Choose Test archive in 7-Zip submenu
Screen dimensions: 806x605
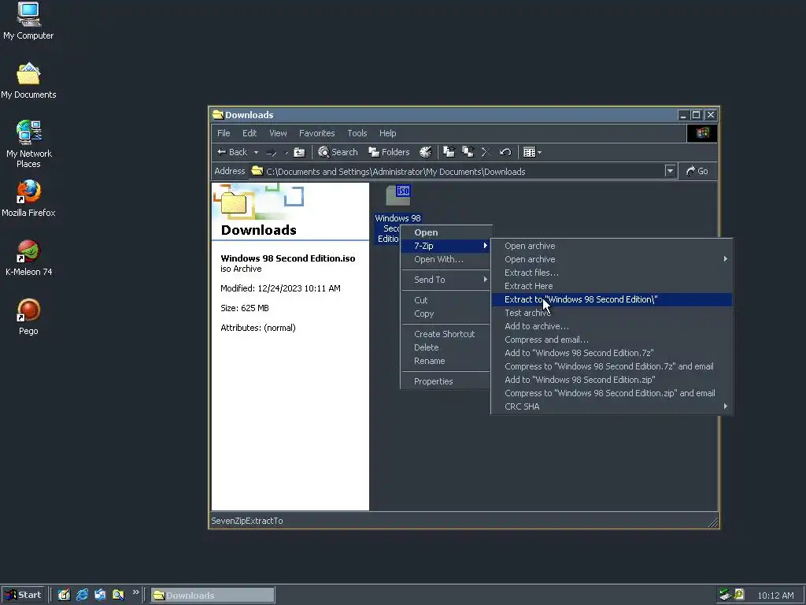[x=611, y=313]
